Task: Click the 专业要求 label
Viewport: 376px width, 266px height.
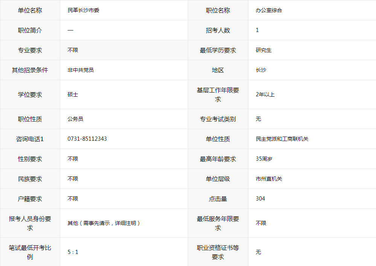Action: pyautogui.click(x=30, y=50)
